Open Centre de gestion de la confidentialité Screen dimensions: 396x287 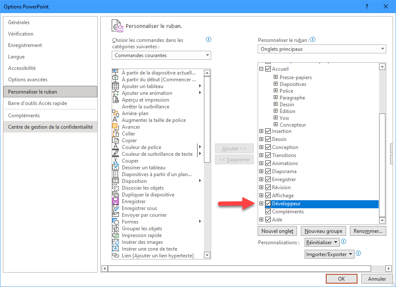pos(50,127)
